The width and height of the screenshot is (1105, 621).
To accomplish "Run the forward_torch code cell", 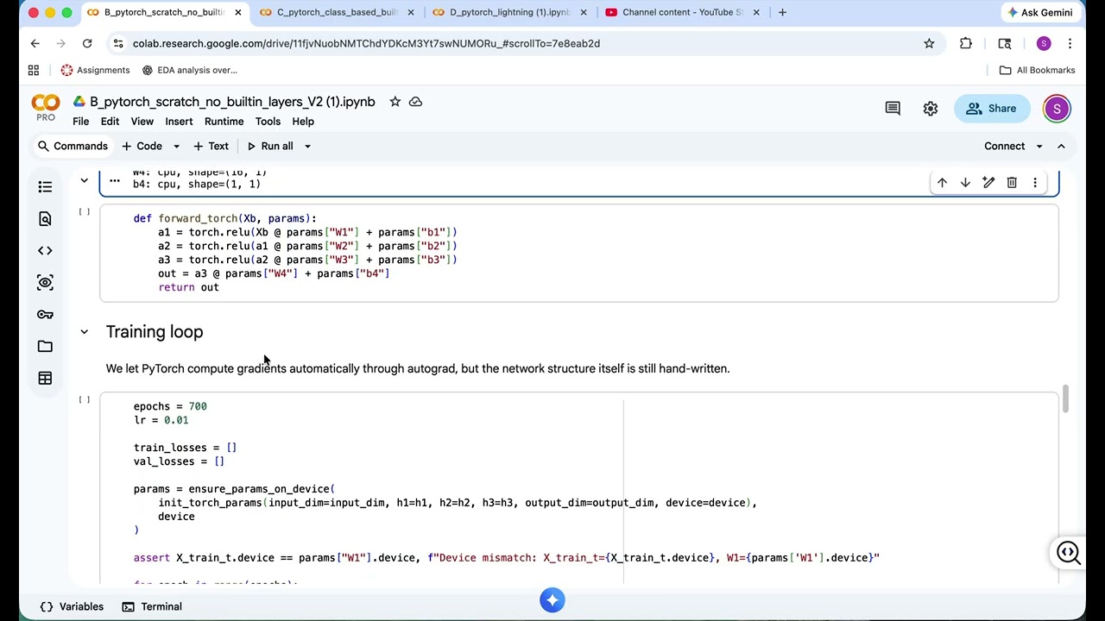I will (x=84, y=212).
